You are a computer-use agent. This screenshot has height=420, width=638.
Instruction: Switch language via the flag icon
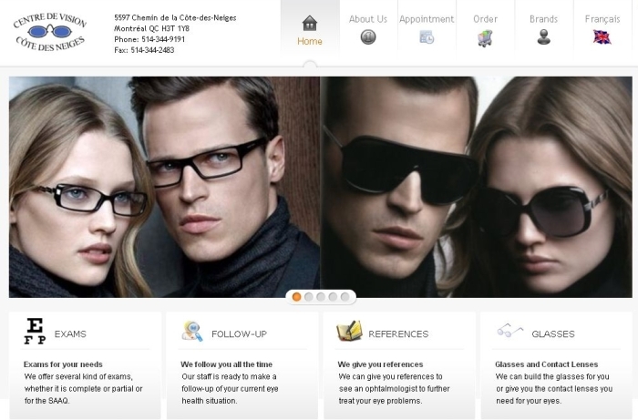tap(602, 37)
